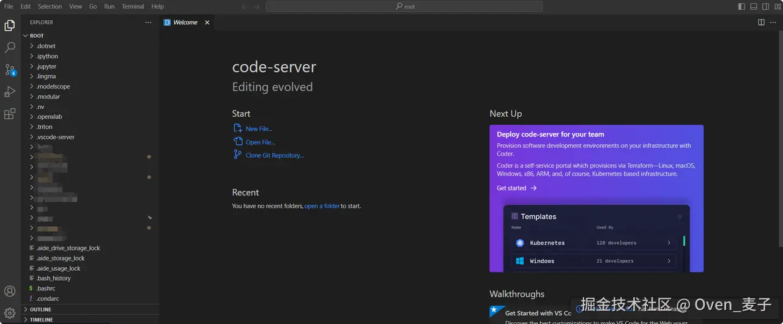Expand the .modular folder
This screenshot has width=783, height=324.
(x=90, y=97)
